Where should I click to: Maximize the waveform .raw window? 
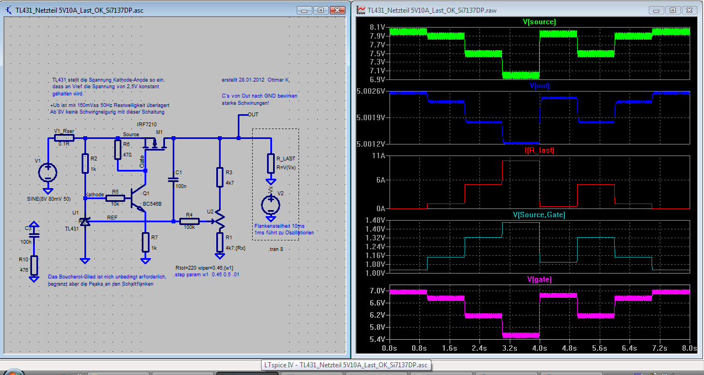[671, 10]
